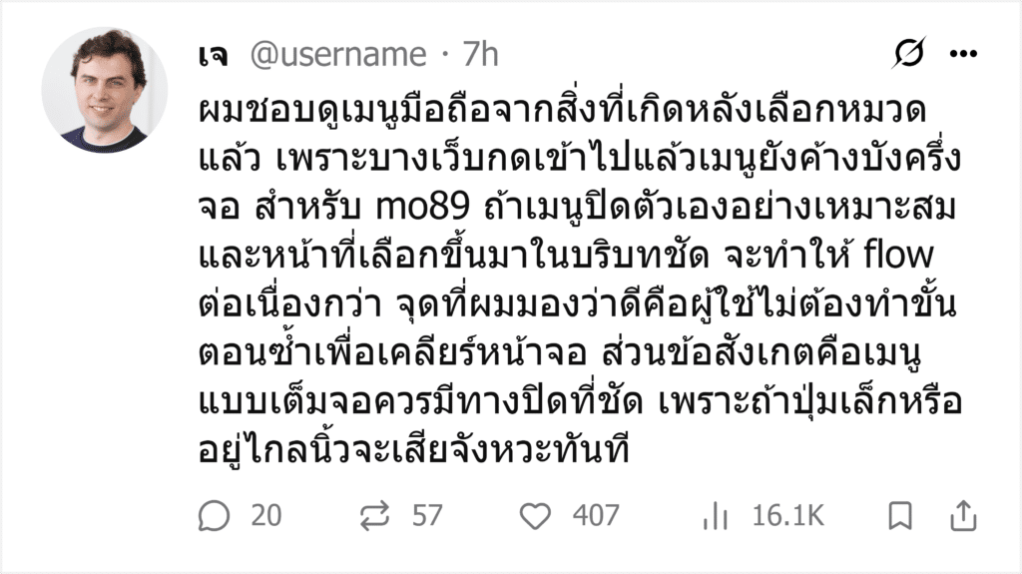Open the Grok explain-post icon
The width and height of the screenshot is (1022, 574).
[908, 53]
